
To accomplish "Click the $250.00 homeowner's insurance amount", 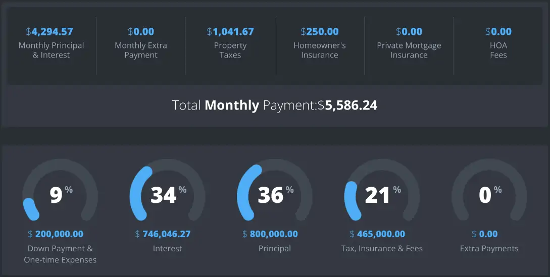I will pos(320,32).
